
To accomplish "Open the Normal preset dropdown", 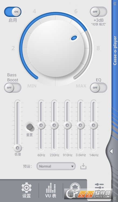I will (56, 166).
